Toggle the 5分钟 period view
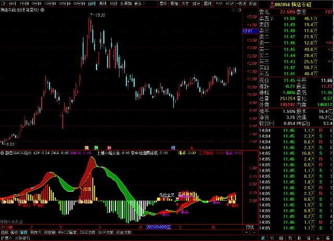 [x=36, y=3]
